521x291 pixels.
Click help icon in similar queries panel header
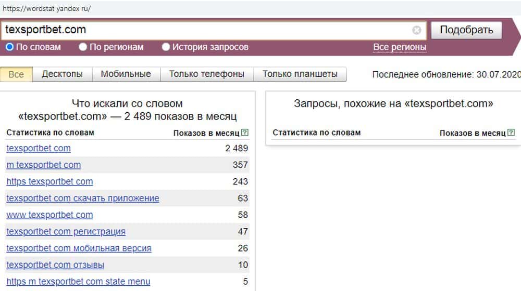tap(512, 133)
